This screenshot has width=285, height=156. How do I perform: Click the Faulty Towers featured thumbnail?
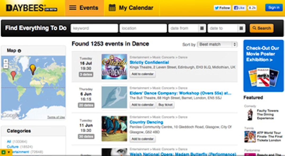pyautogui.click(x=250, y=115)
